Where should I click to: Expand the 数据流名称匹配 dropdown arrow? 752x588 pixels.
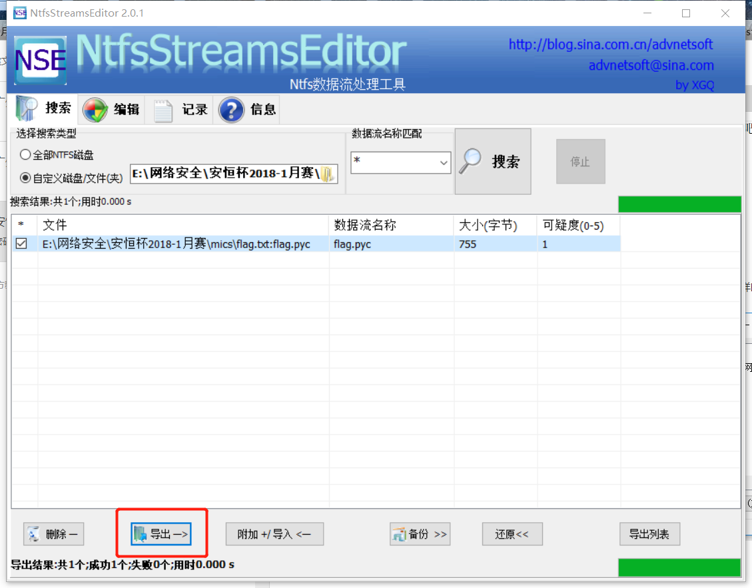[x=444, y=163]
